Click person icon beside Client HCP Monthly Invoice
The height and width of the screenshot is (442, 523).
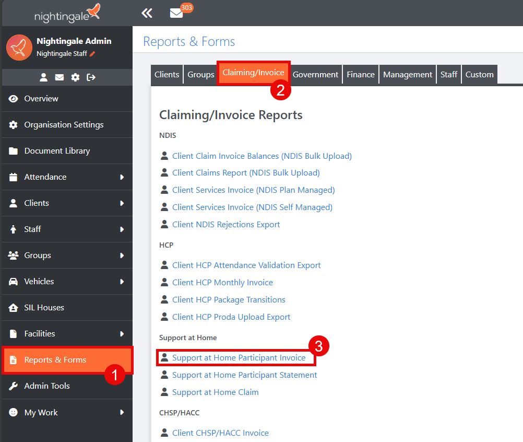pos(164,282)
